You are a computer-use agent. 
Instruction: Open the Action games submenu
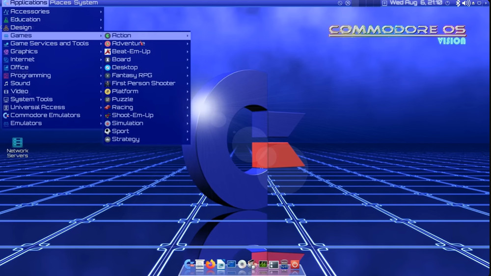147,36
